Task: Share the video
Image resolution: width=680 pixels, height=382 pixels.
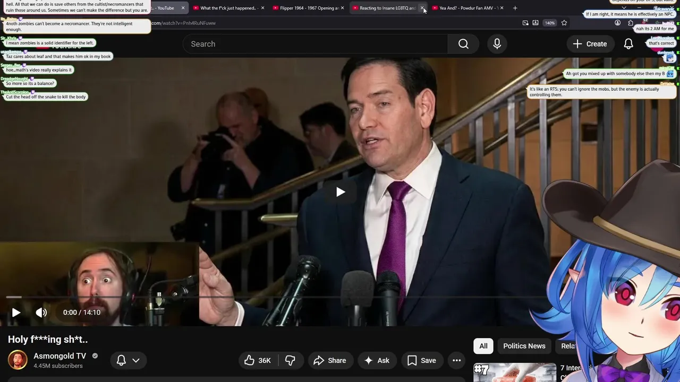Action: (330, 360)
